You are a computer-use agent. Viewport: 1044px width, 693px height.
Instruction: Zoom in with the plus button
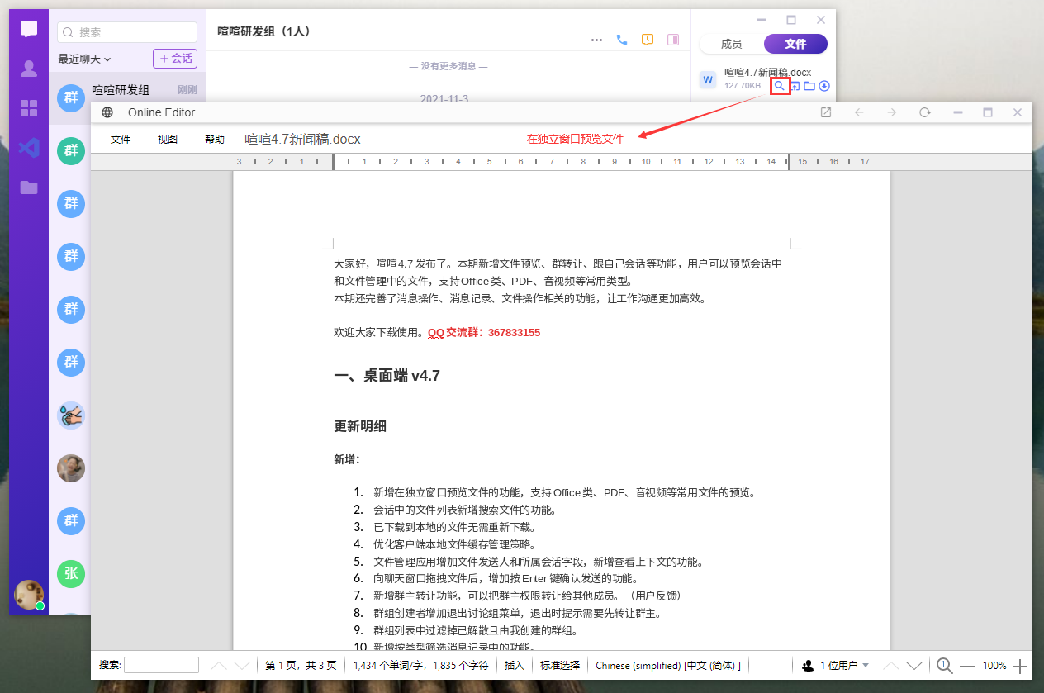(1020, 665)
